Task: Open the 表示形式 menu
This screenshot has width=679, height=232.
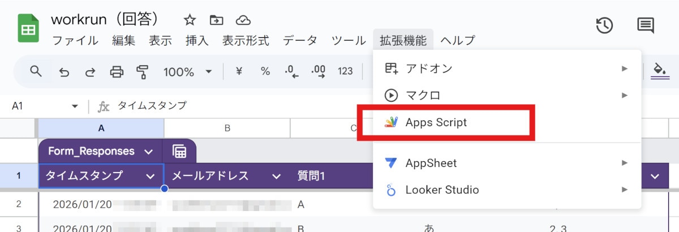Action: click(246, 41)
